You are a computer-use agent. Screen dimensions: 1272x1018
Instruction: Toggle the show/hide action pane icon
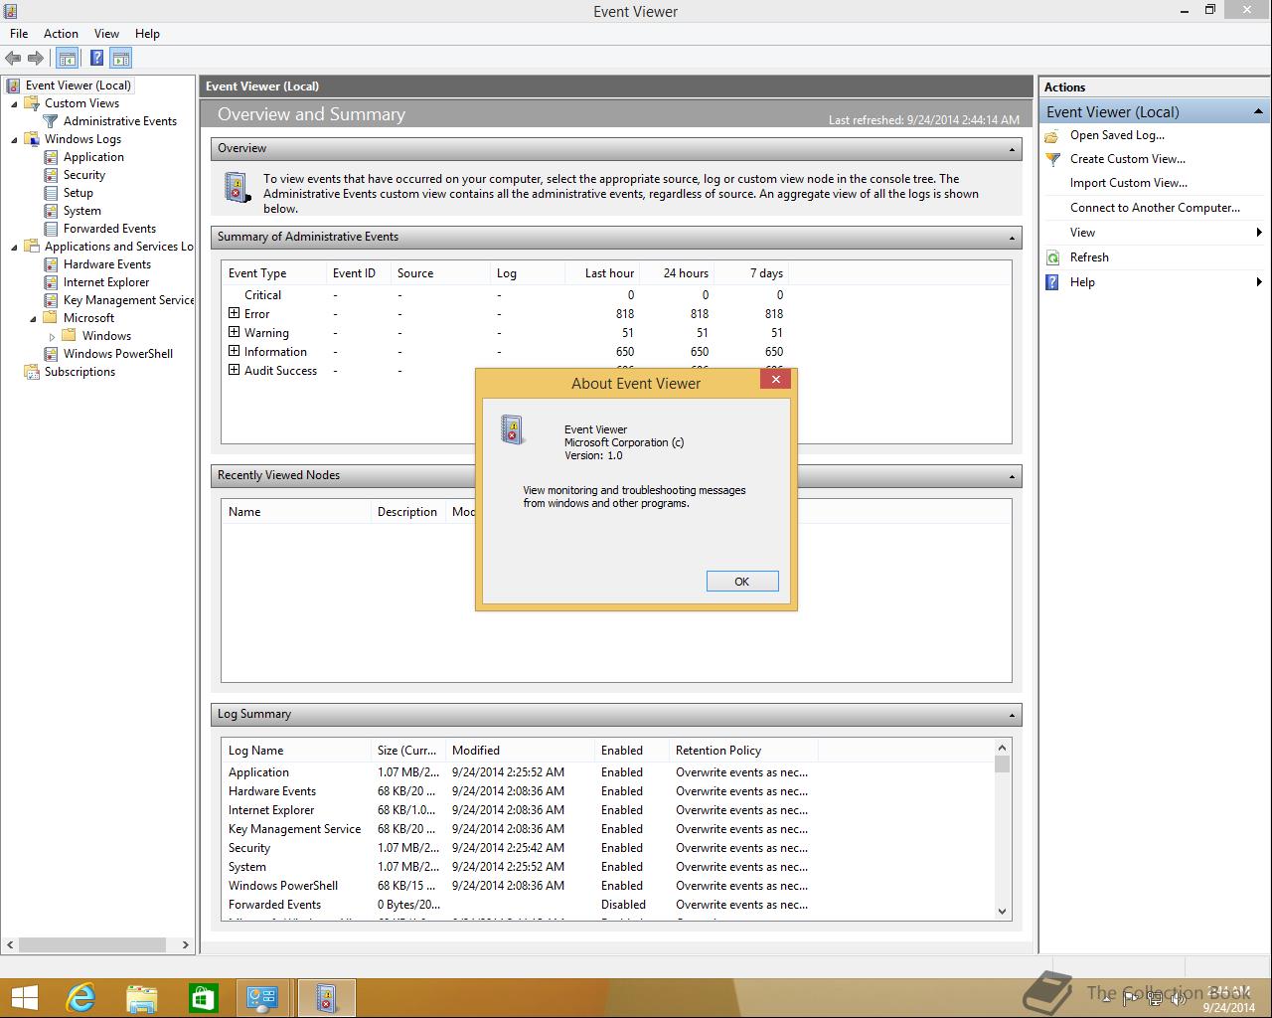tap(120, 59)
